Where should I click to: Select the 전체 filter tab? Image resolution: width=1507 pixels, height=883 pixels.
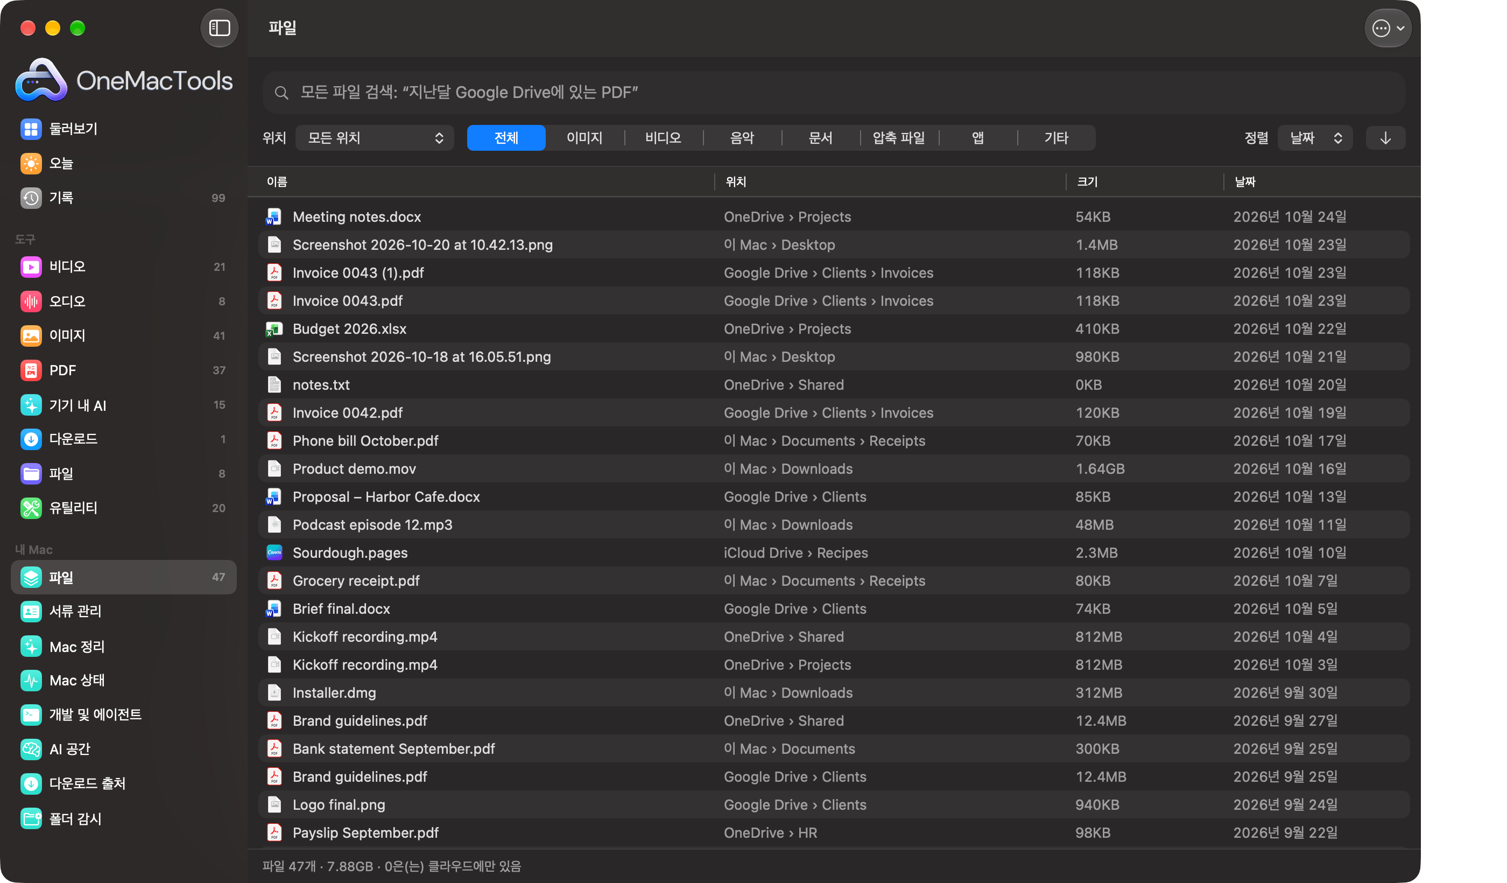coord(506,138)
